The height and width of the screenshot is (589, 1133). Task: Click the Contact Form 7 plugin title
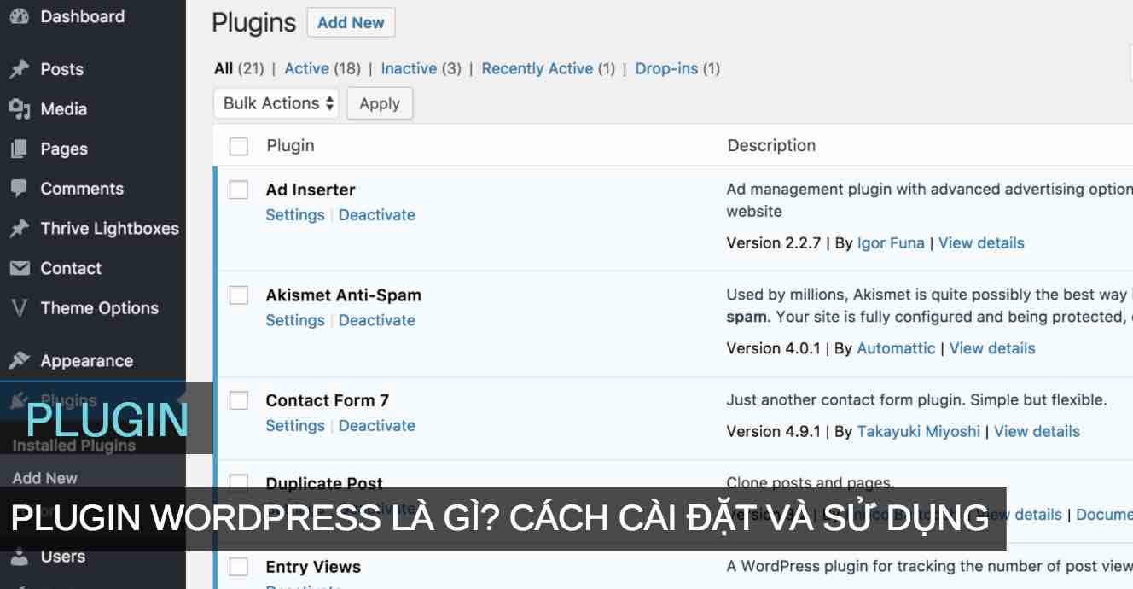click(x=328, y=400)
